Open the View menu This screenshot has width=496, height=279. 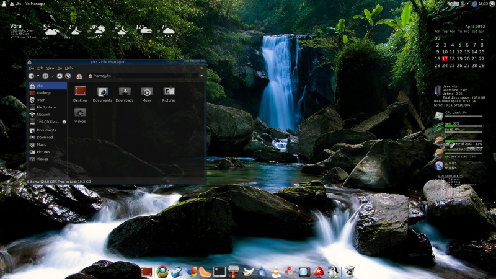pos(50,68)
